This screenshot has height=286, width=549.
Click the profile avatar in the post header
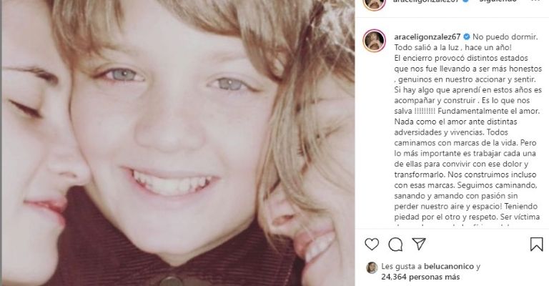(375, 4)
